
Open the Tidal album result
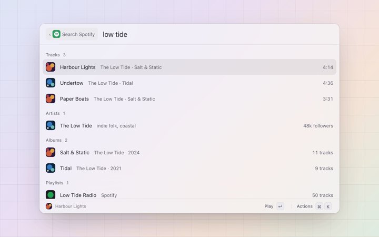pos(189,168)
